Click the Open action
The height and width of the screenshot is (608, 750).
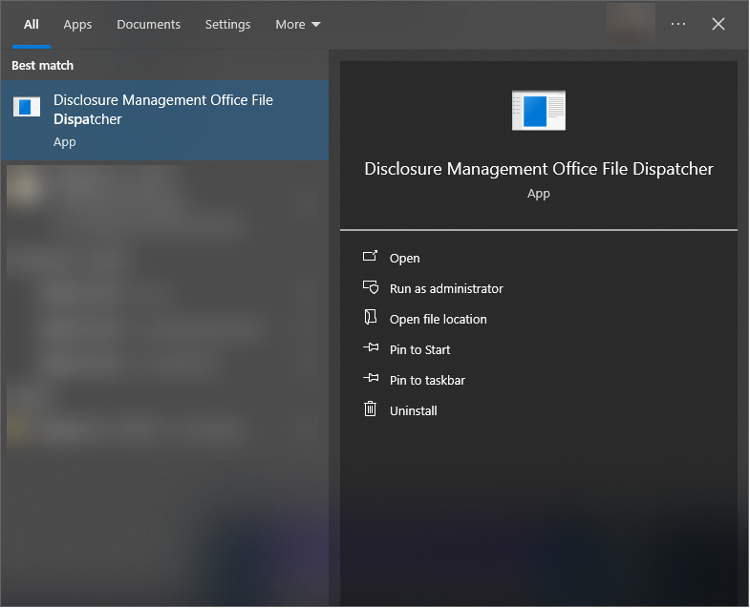click(x=404, y=258)
